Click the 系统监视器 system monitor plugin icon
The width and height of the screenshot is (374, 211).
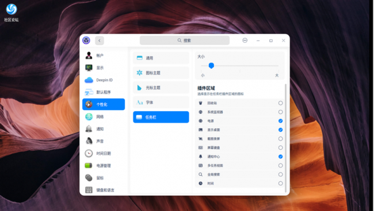201,112
